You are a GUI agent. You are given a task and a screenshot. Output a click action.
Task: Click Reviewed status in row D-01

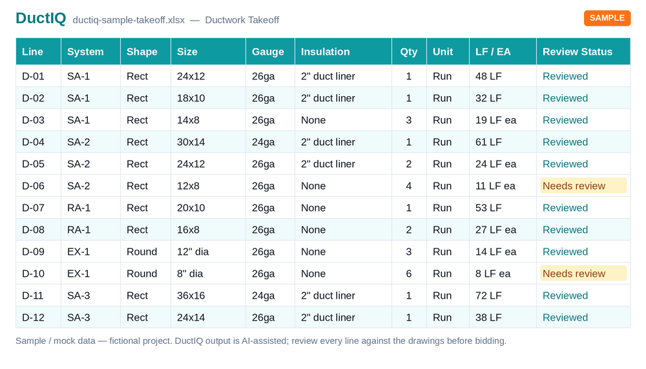click(x=565, y=76)
